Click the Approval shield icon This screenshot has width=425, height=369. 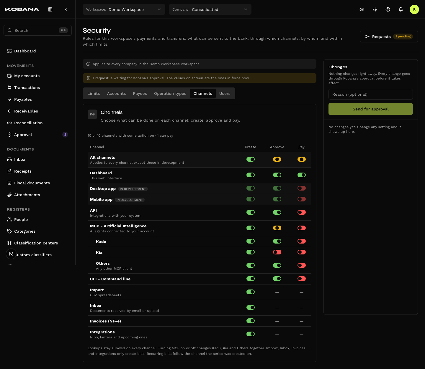click(9, 135)
